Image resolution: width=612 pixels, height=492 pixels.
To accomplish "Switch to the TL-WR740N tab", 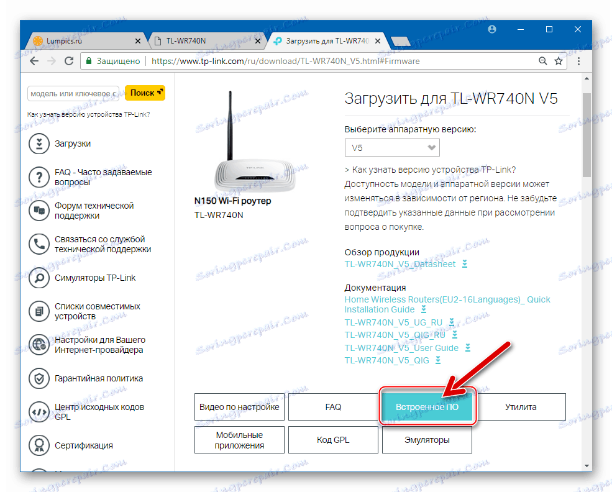I will (206, 41).
